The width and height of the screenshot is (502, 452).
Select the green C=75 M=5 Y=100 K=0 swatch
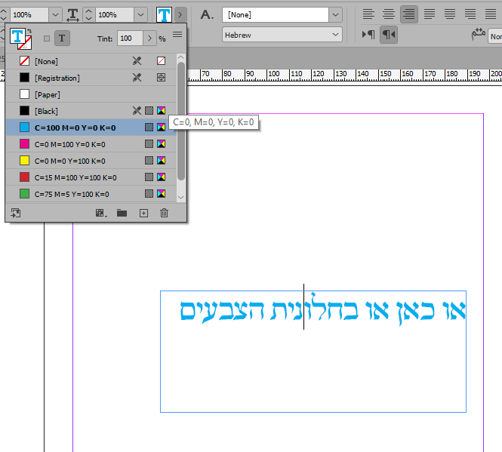pos(91,194)
